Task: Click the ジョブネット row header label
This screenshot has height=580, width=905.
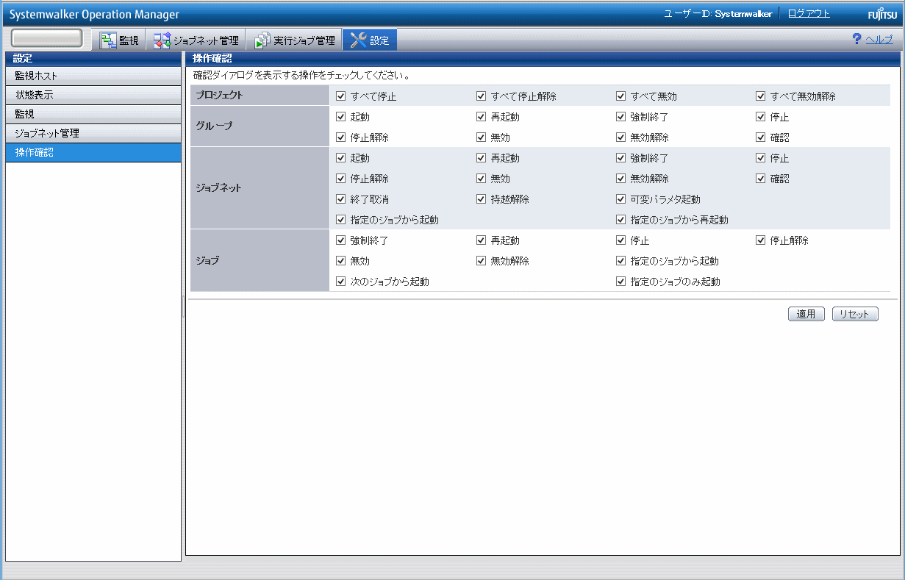Action: pyautogui.click(x=218, y=187)
